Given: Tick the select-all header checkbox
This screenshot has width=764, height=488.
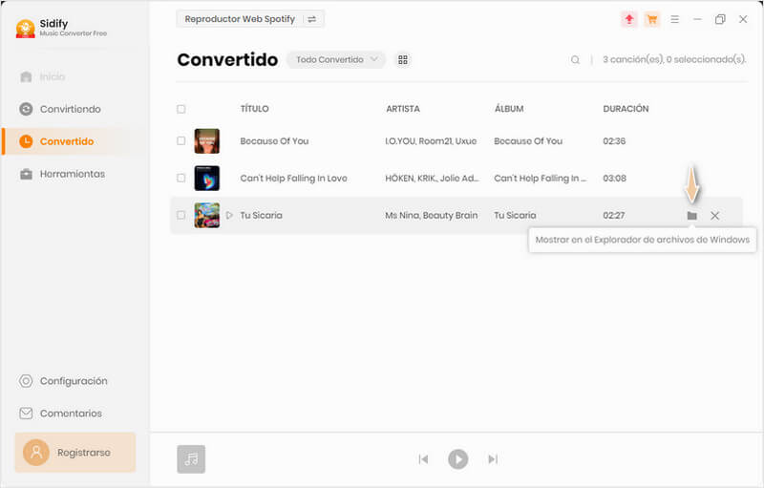Looking at the screenshot, I should (181, 109).
